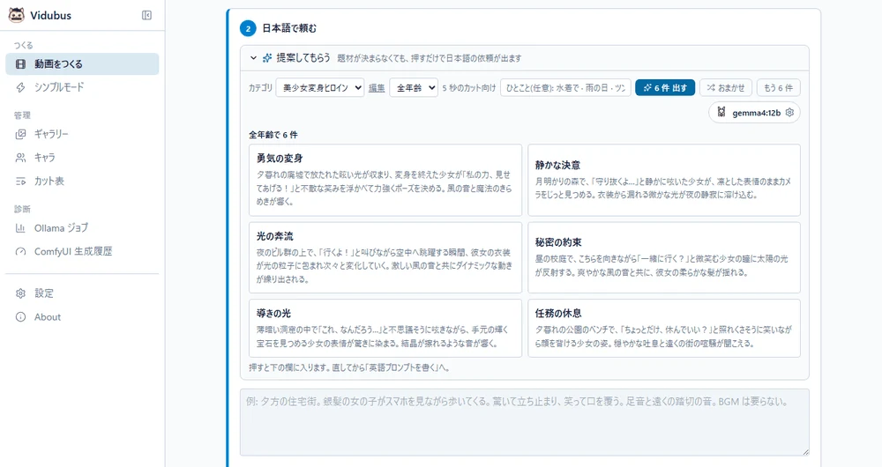Screen dimensions: 882x467
Task: Click gemma4:12b model chip
Action: [x=754, y=113]
